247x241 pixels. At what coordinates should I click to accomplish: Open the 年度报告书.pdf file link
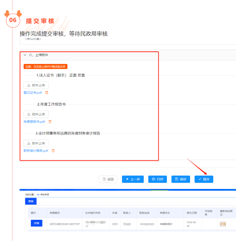pyautogui.click(x=34, y=122)
